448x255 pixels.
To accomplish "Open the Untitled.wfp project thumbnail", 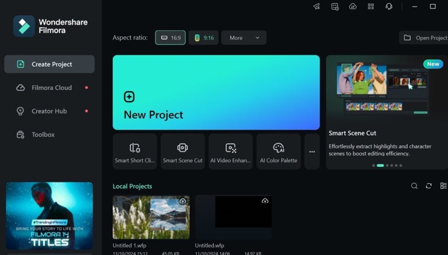I will click(233, 217).
